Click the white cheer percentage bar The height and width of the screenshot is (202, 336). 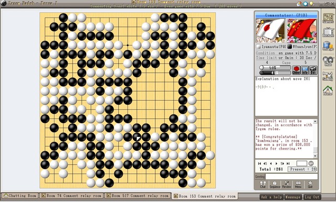(x=275, y=68)
